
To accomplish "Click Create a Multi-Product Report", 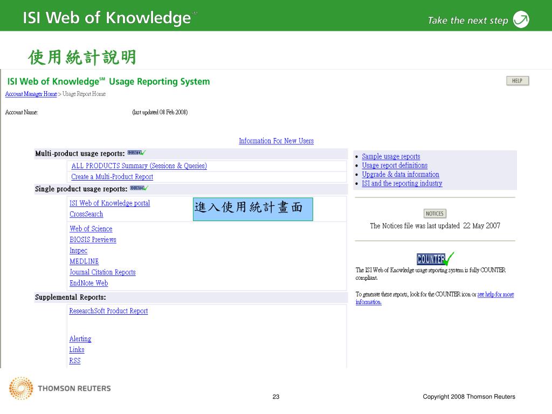I will 112,177.
